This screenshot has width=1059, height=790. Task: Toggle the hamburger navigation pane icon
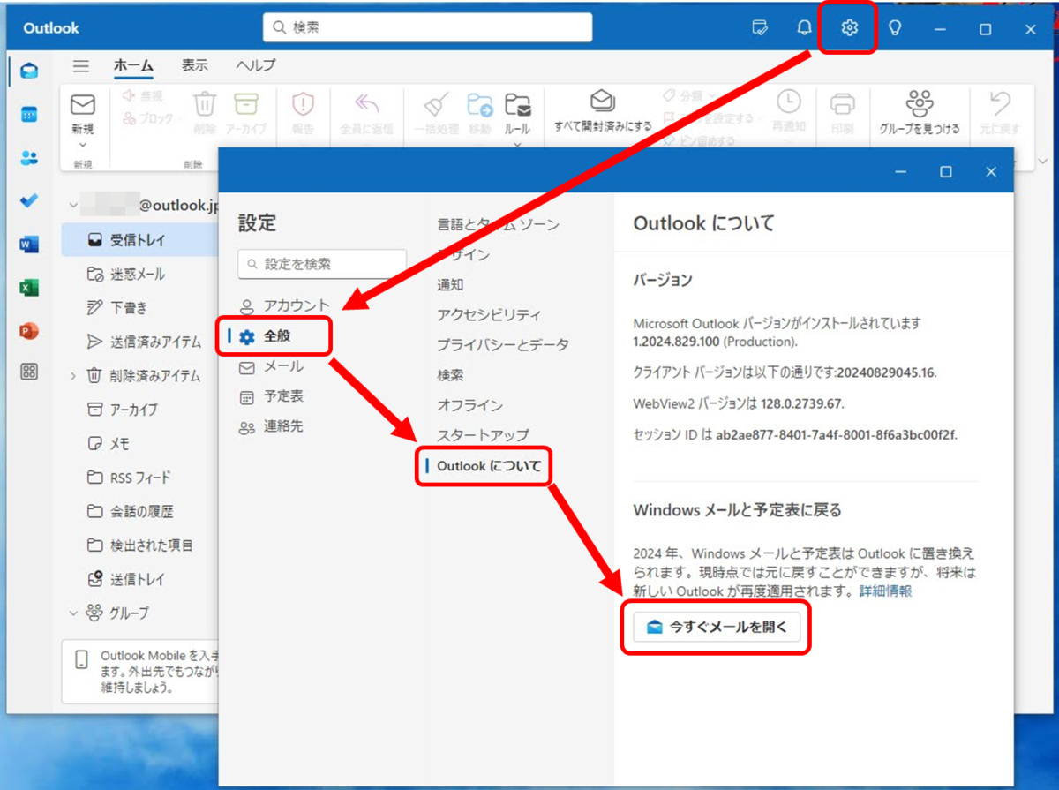point(81,65)
